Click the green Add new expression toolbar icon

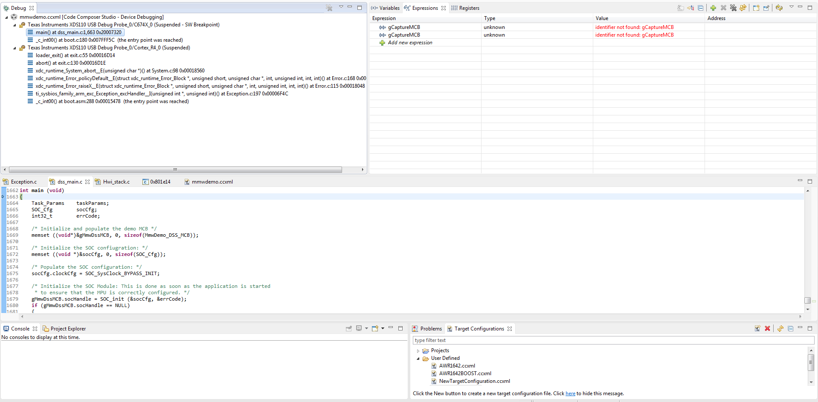coord(713,8)
